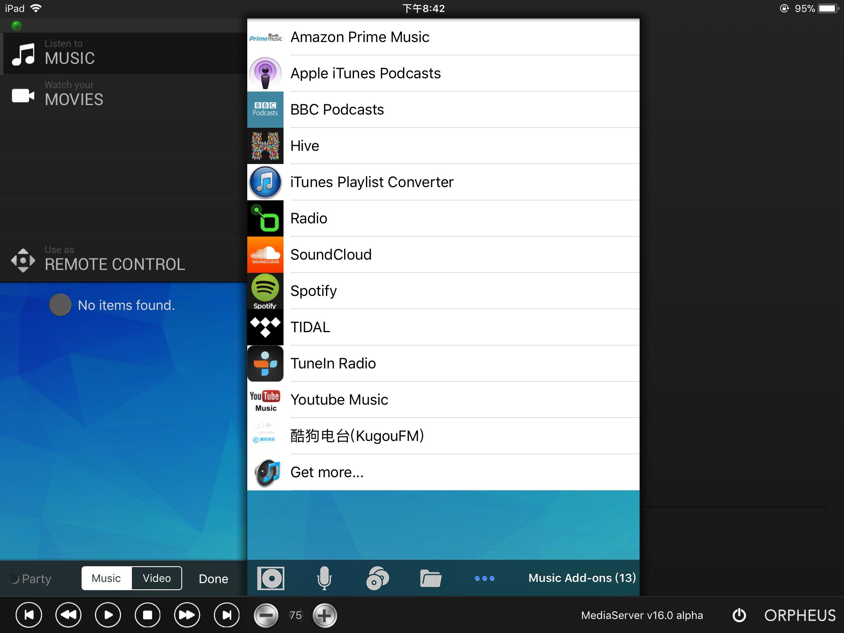
Task: Tap the music note icon
Action: (x=23, y=54)
